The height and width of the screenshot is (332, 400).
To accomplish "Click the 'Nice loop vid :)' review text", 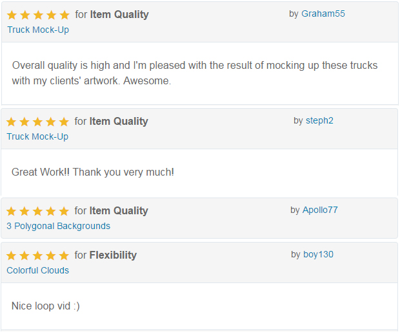I will coord(46,306).
